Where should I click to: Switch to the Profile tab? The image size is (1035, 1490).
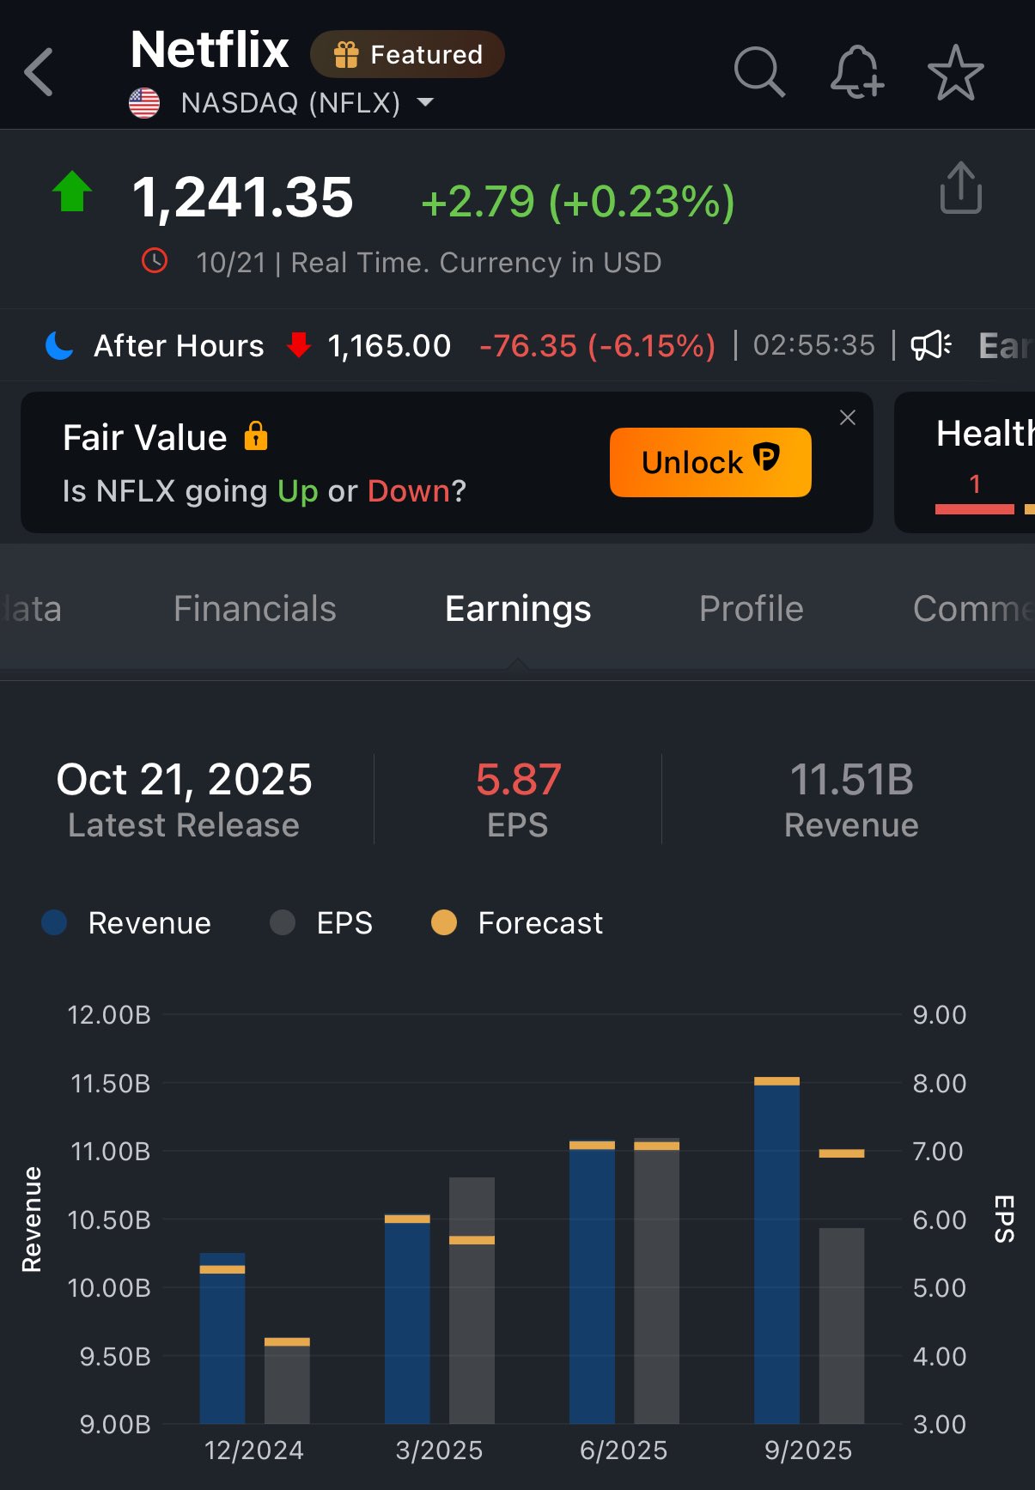coord(751,609)
